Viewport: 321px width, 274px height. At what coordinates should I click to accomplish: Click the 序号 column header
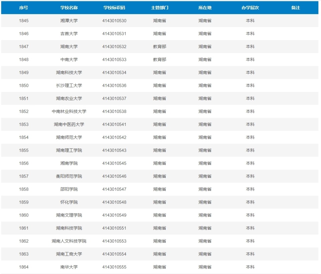(23, 8)
